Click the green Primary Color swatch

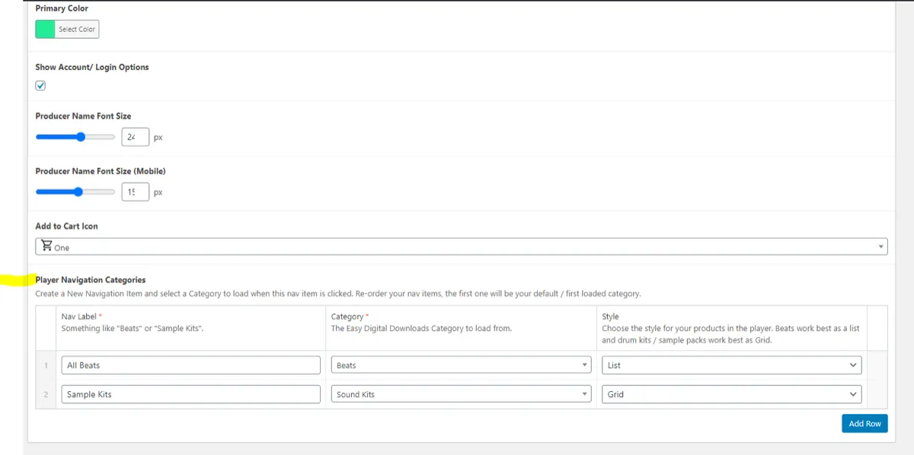45,30
